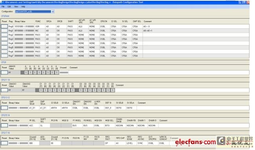The image size is (255, 150).
Task: Toggle CMASK0 bit C0[4]
Action: (94, 90)
